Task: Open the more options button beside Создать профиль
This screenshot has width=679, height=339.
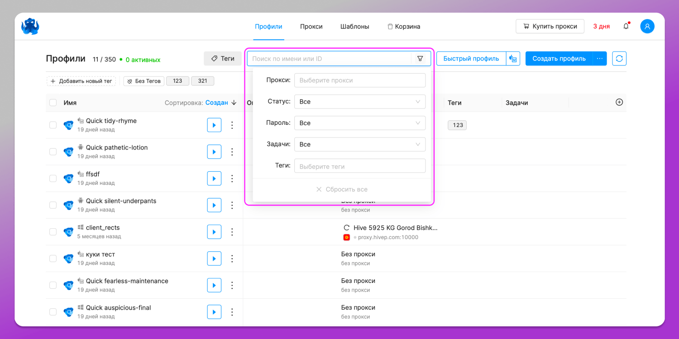Action: (600, 58)
